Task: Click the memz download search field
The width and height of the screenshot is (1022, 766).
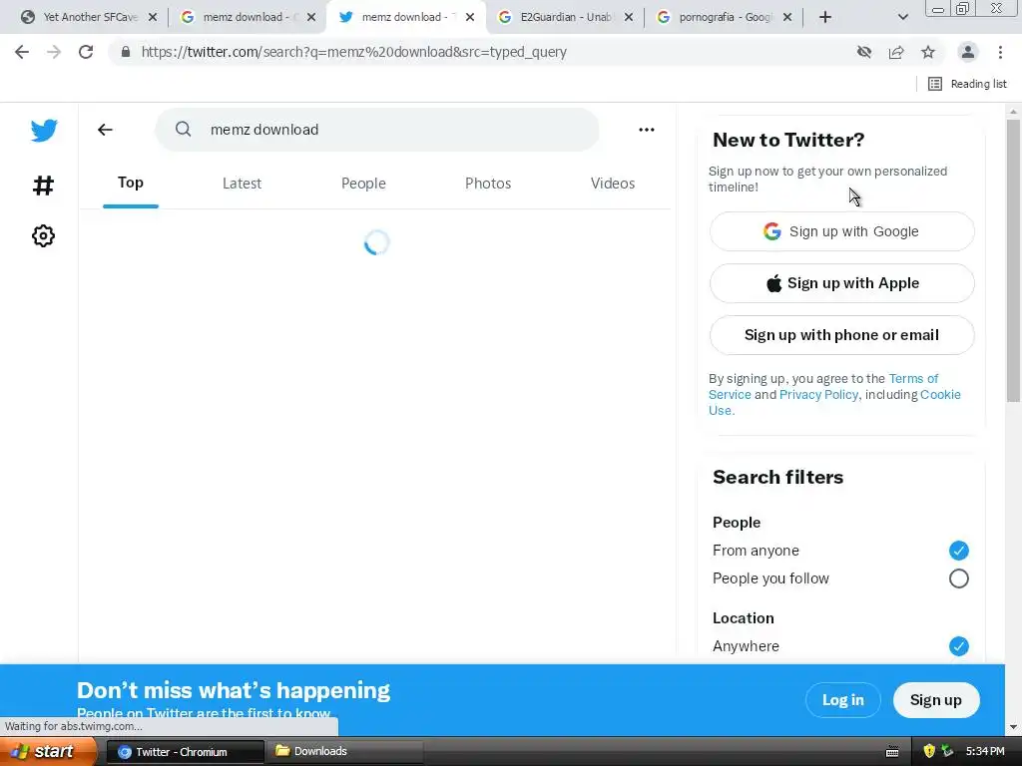Action: point(376,130)
